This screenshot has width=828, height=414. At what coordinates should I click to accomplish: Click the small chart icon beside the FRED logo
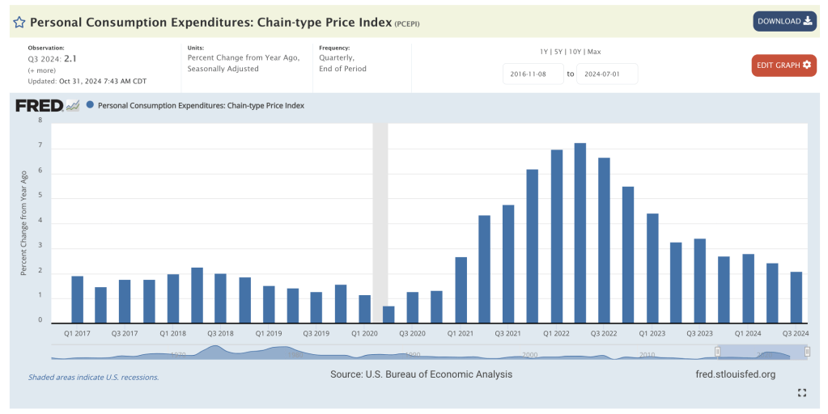point(73,105)
